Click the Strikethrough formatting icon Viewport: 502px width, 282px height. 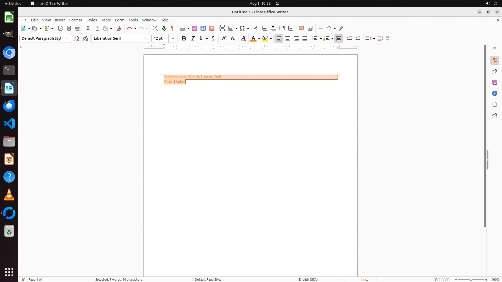point(213,38)
